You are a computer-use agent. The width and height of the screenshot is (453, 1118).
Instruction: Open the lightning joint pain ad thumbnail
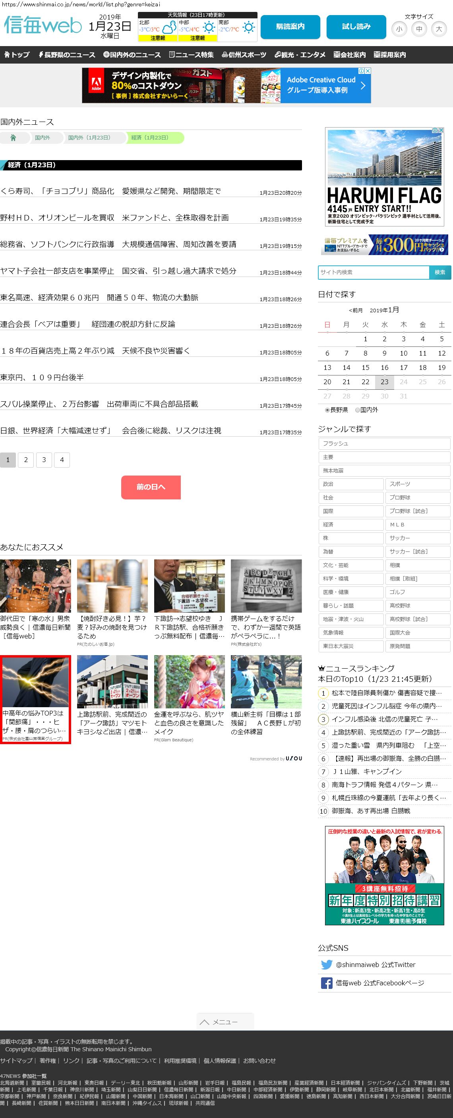(36, 681)
